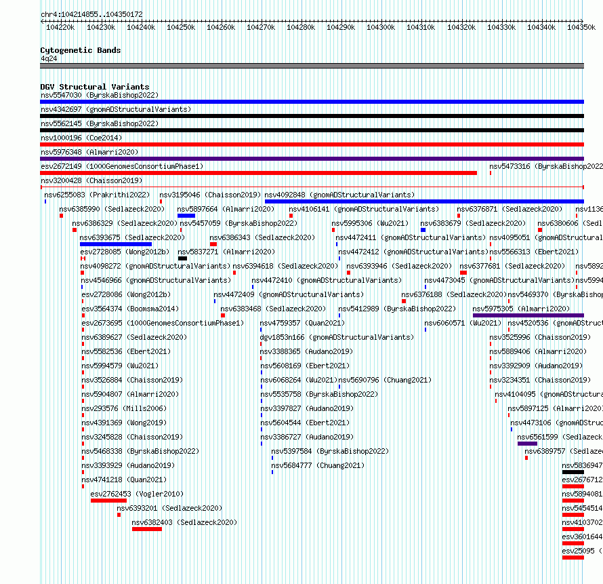Open nsv4741218 (Quan2021) label
The image size is (603, 584).
pyautogui.click(x=124, y=480)
